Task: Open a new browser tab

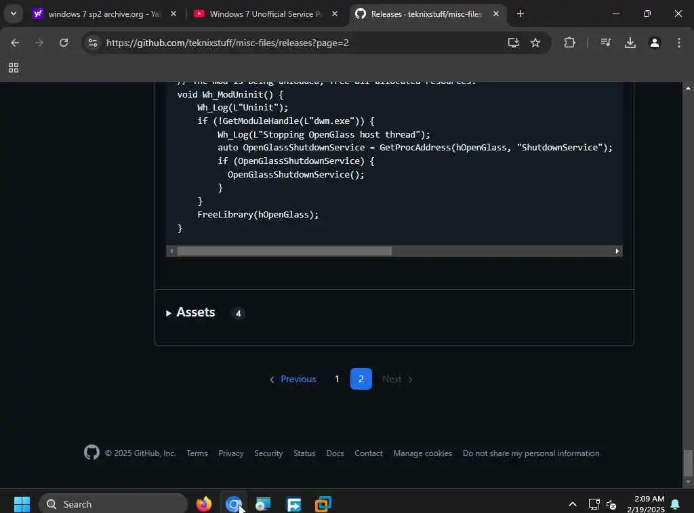Action: coord(520,14)
